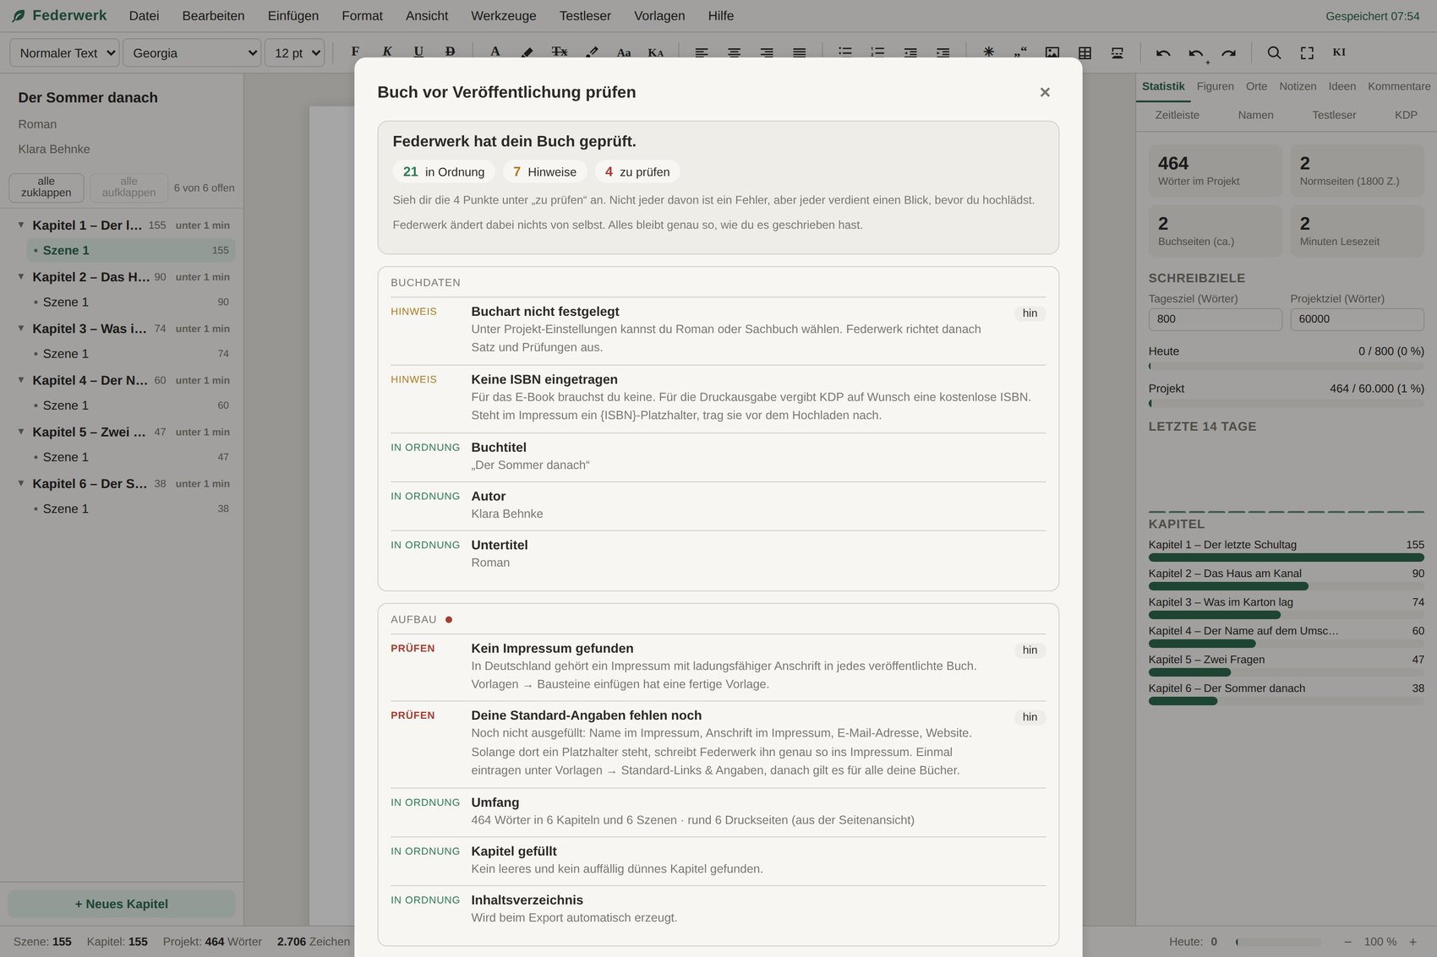Toggle italic formatting (K) in toolbar
1437x957 pixels.
(x=387, y=52)
